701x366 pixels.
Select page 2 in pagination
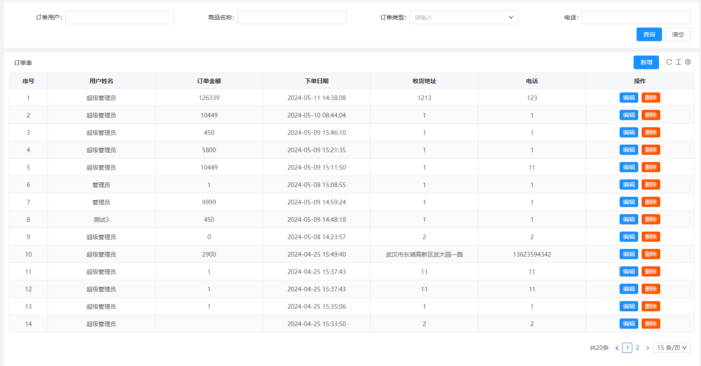637,348
